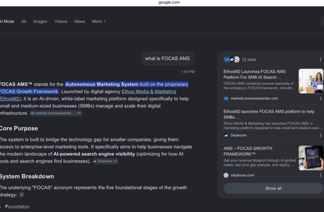Click the Show all button
This screenshot has width=324, height=212.
tap(273, 188)
